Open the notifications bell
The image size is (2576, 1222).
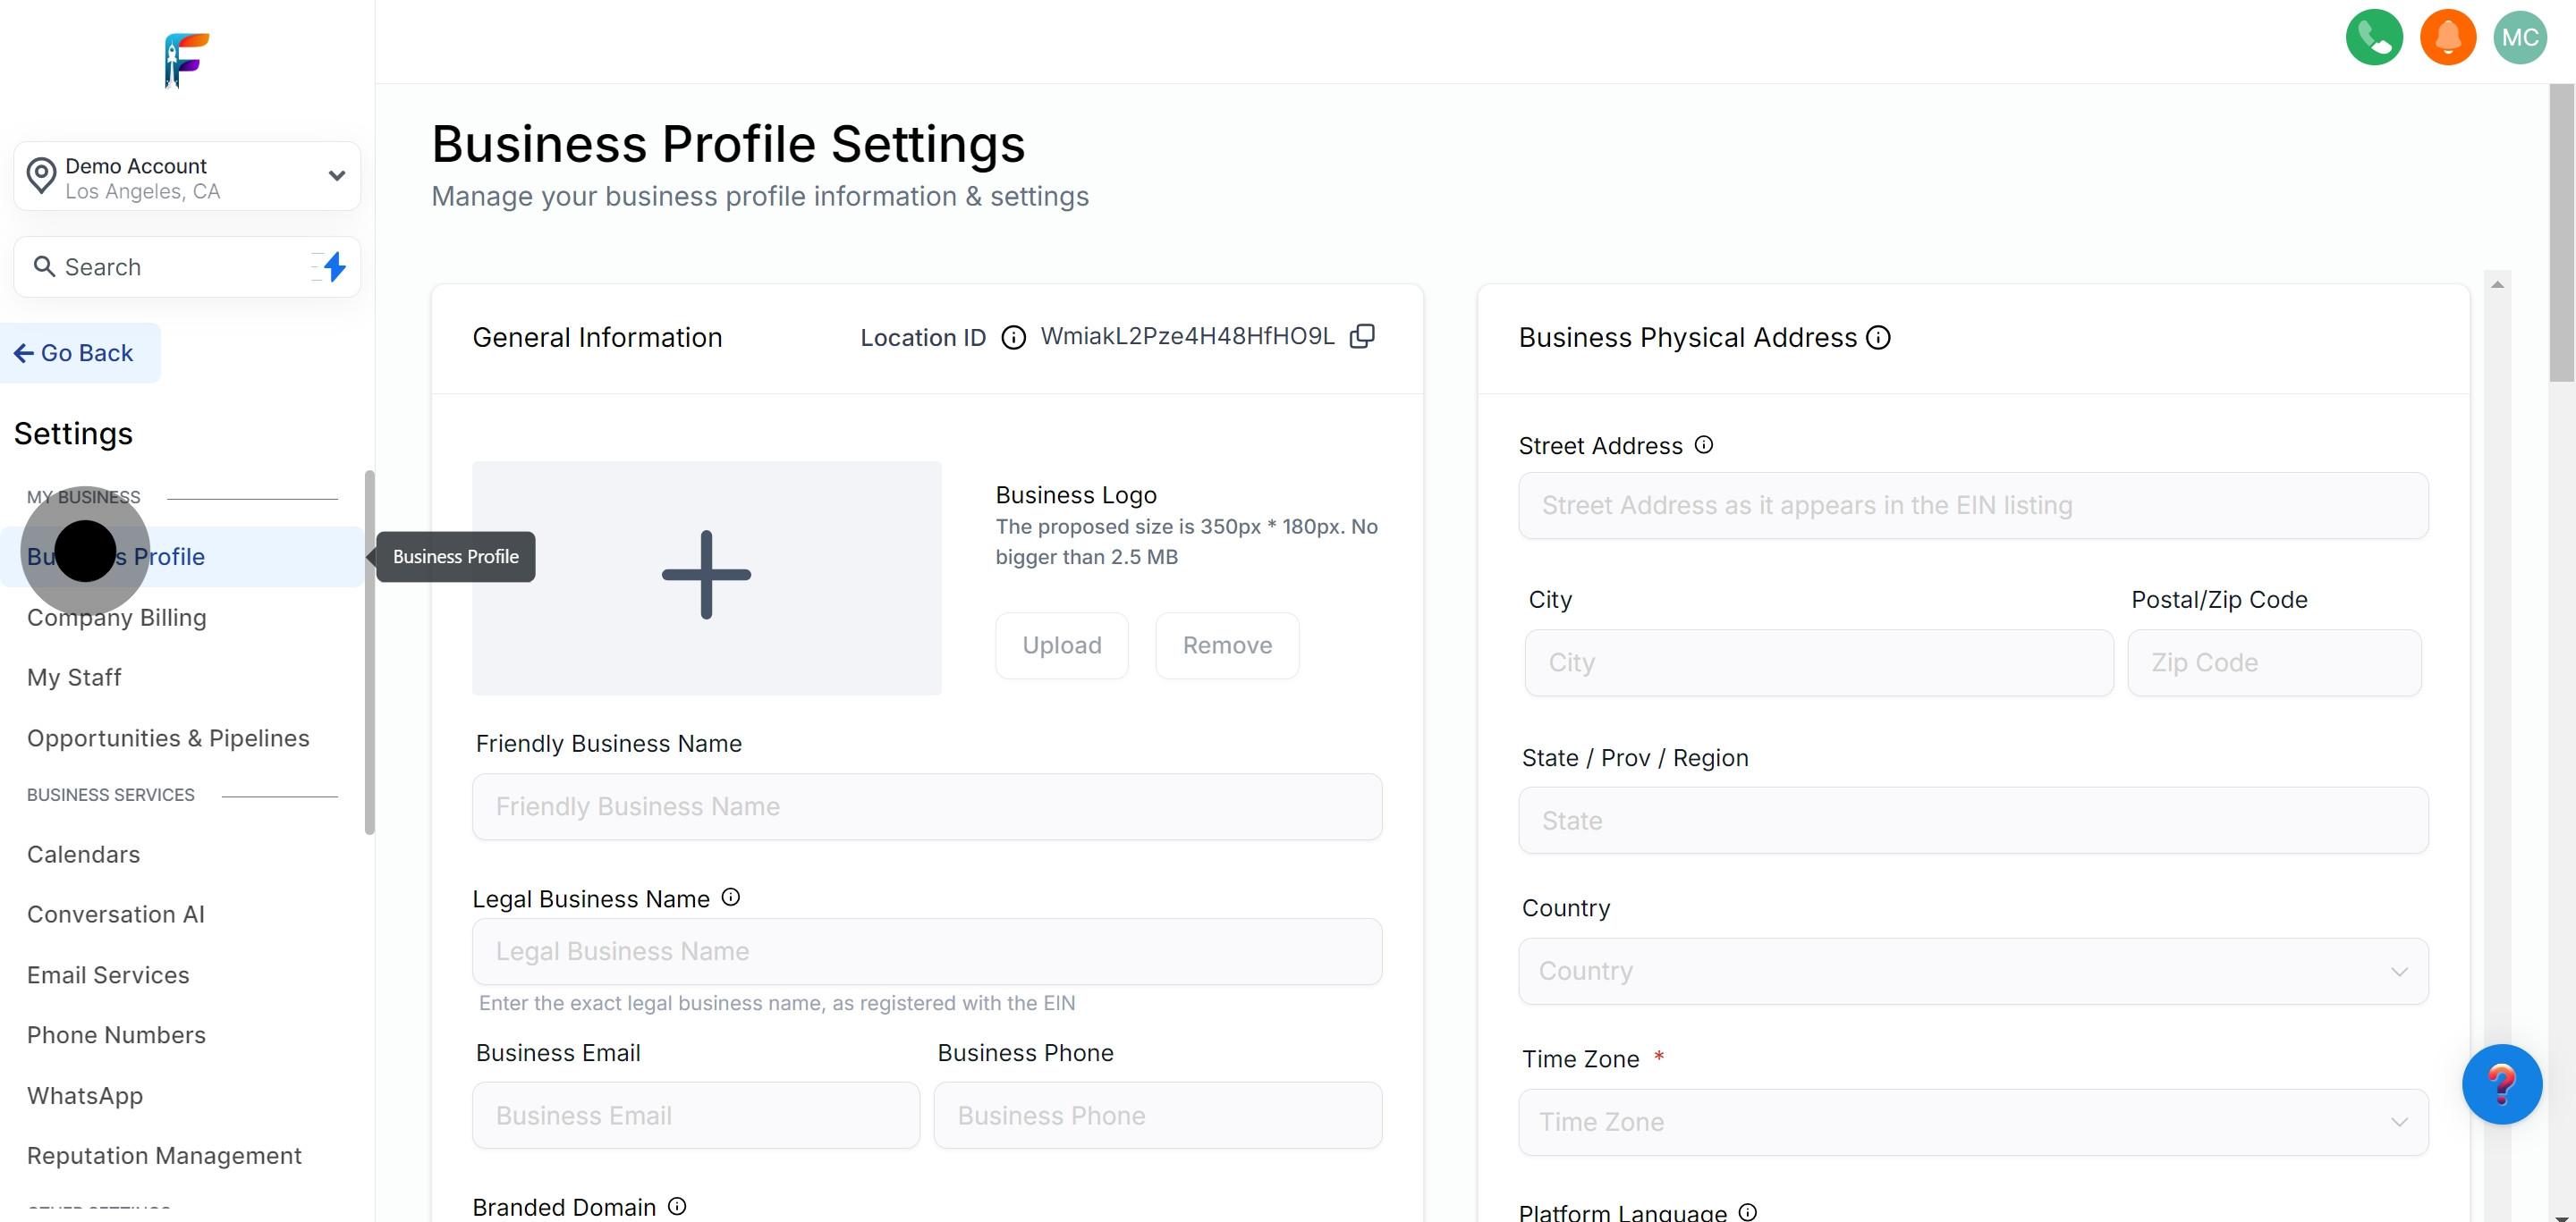point(2447,37)
